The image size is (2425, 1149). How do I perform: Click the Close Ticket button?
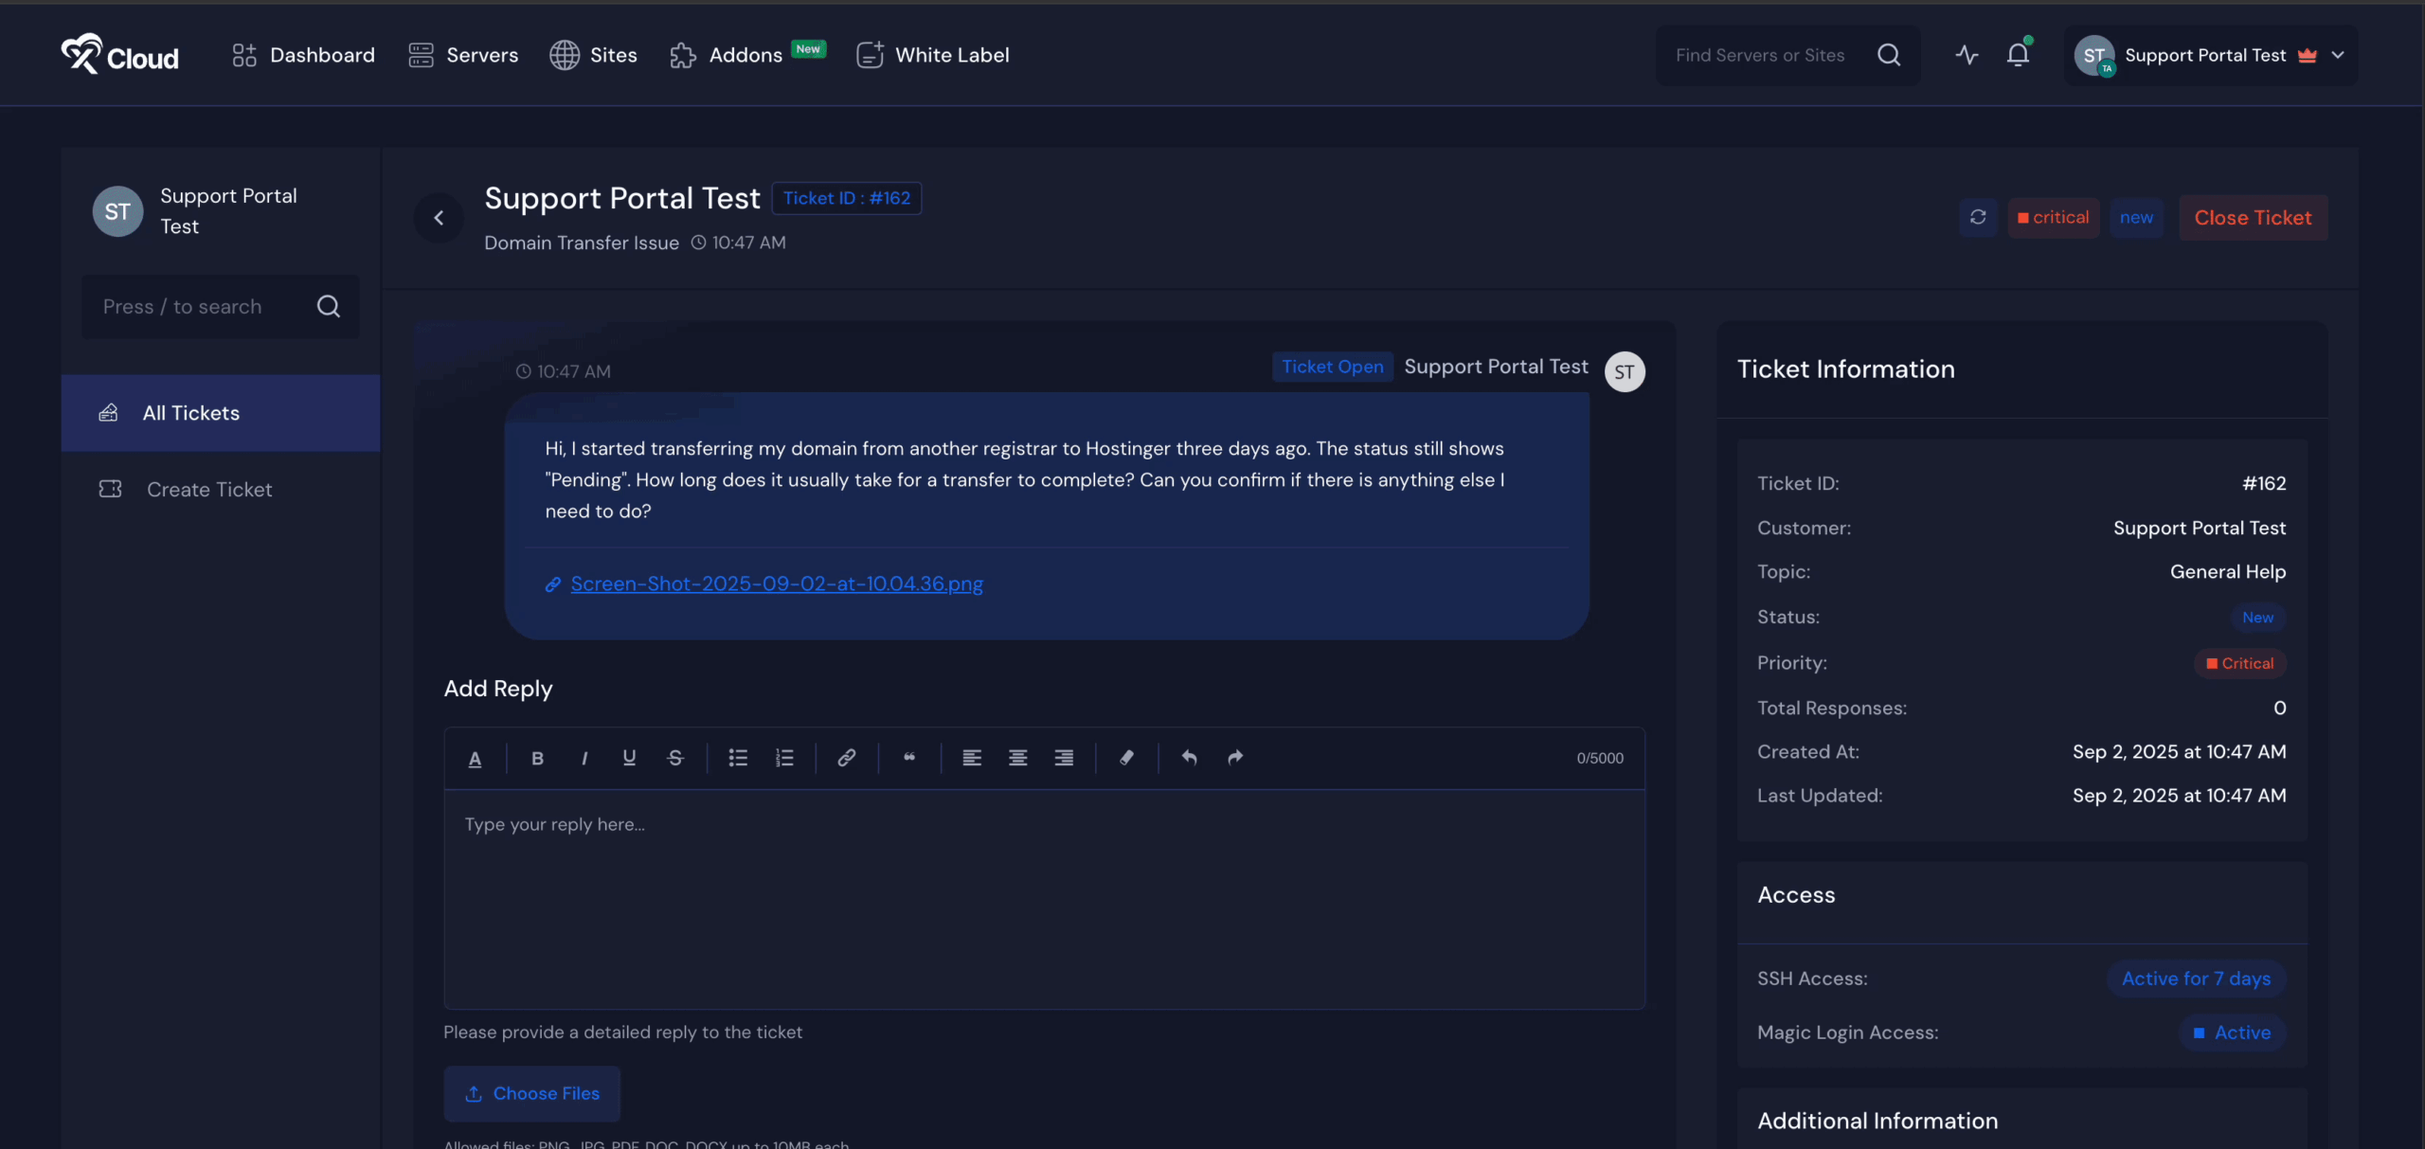[2253, 218]
